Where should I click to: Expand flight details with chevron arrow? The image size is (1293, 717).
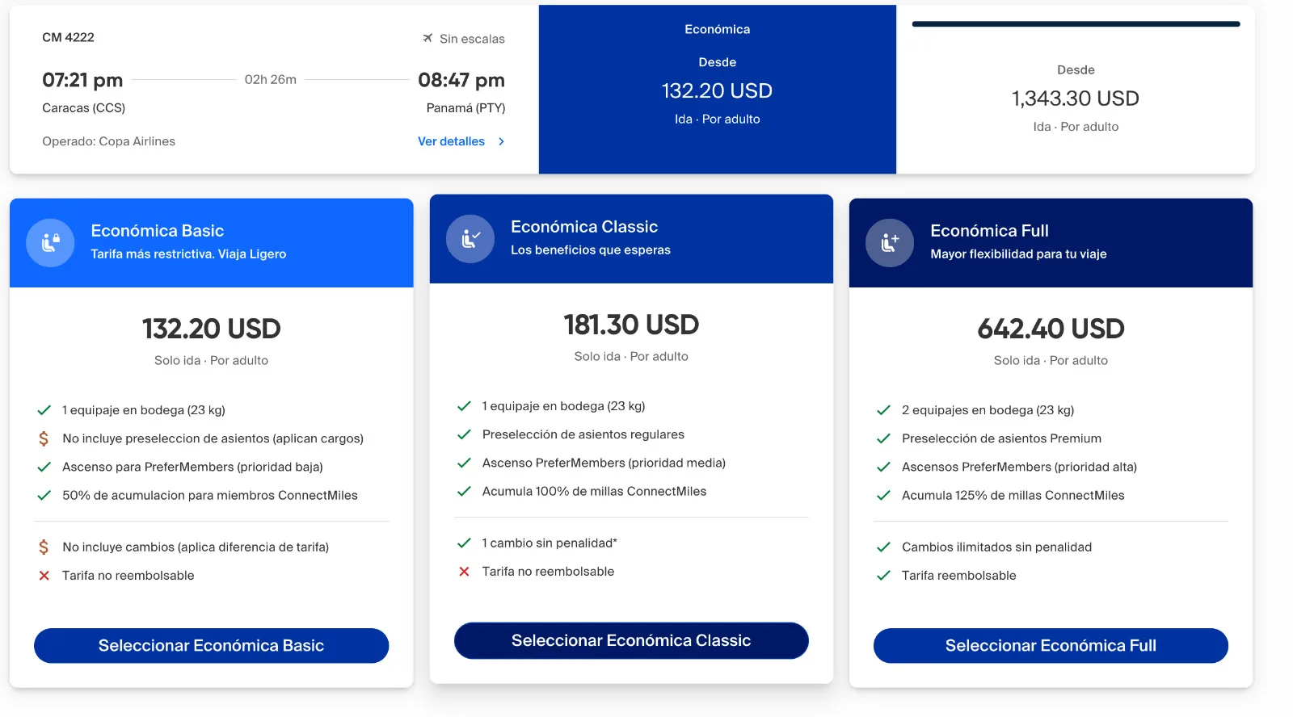coord(502,141)
